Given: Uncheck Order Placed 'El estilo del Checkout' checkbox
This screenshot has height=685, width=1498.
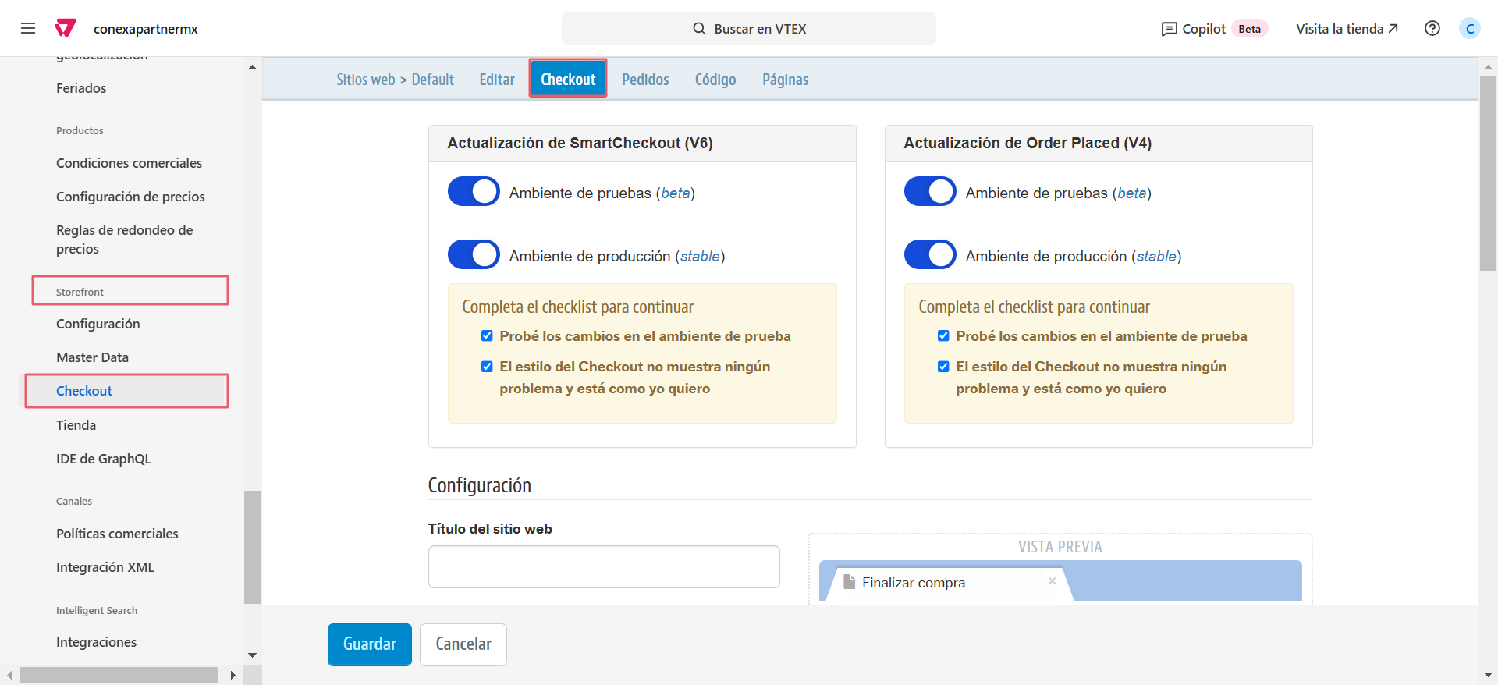Looking at the screenshot, I should [x=943, y=367].
